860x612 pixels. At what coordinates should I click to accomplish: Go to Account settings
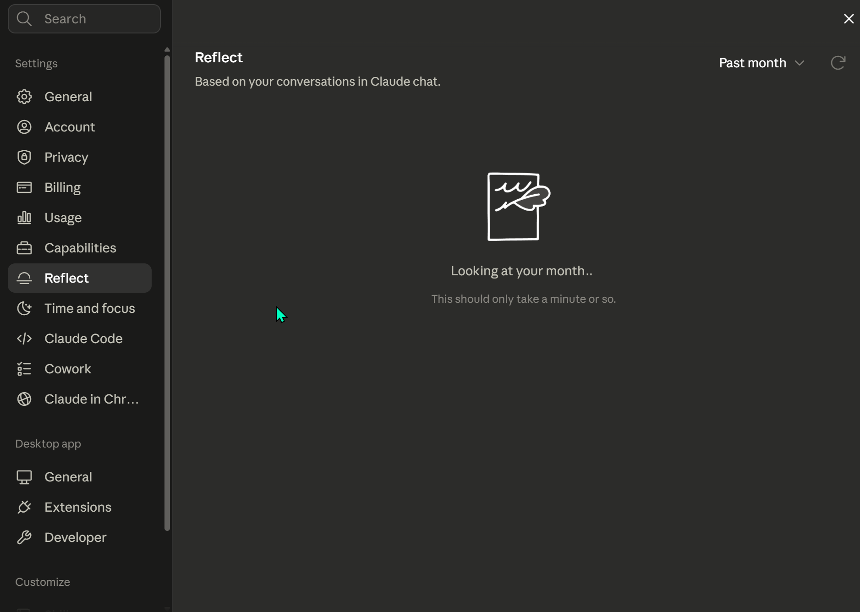click(80, 127)
